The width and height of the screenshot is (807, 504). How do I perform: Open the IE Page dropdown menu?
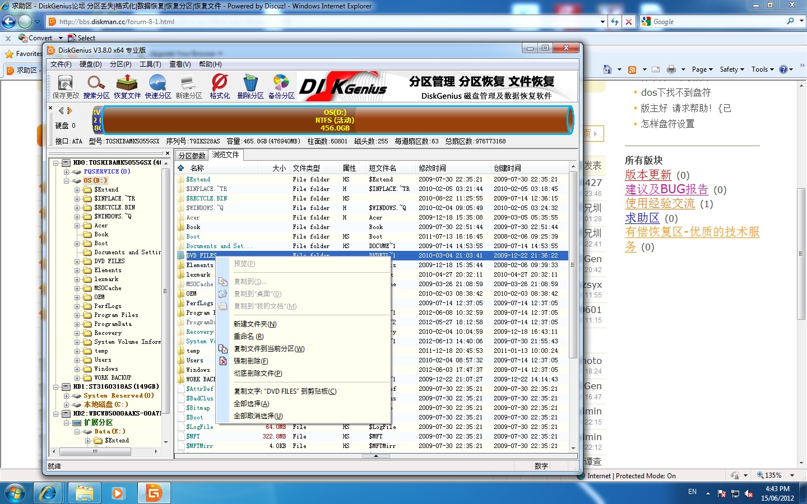point(702,69)
